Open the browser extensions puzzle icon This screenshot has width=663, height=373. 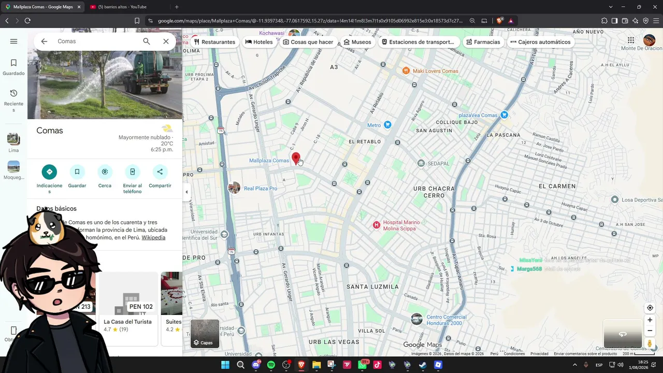(x=604, y=21)
